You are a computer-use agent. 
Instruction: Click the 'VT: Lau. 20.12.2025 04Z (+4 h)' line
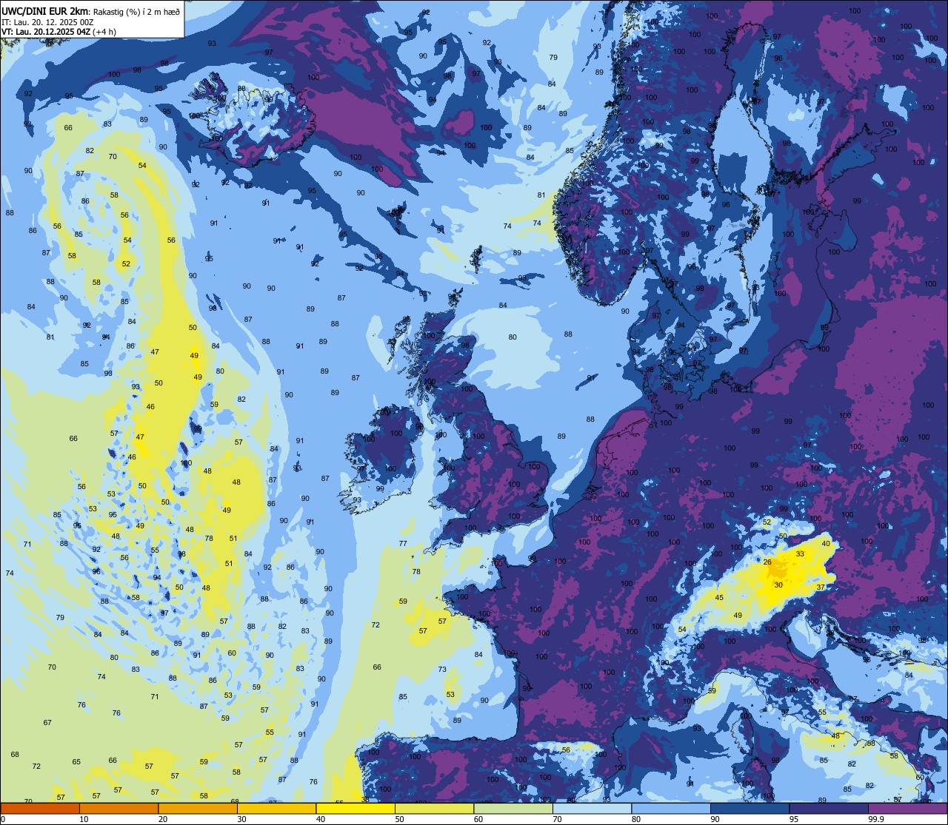point(59,32)
